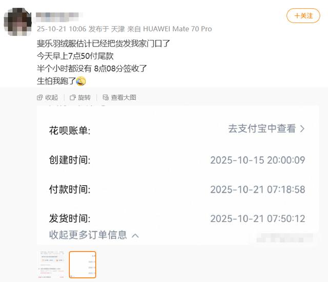This screenshot has width=328, height=282.
Task: Open full-size image via 查看大图
Action: tap(124, 98)
